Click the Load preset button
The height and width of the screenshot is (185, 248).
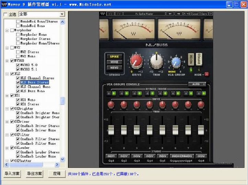[x=195, y=14]
